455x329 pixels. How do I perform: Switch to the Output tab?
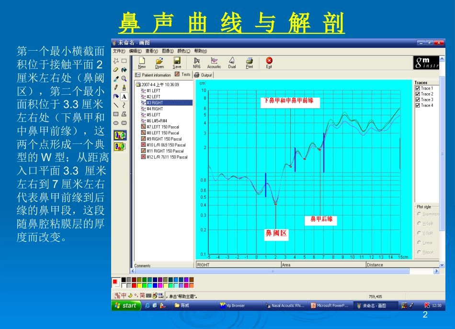pyautogui.click(x=203, y=75)
